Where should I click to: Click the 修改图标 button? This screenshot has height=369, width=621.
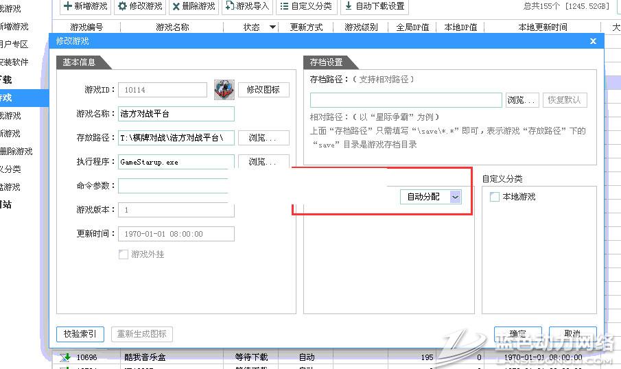click(x=263, y=90)
